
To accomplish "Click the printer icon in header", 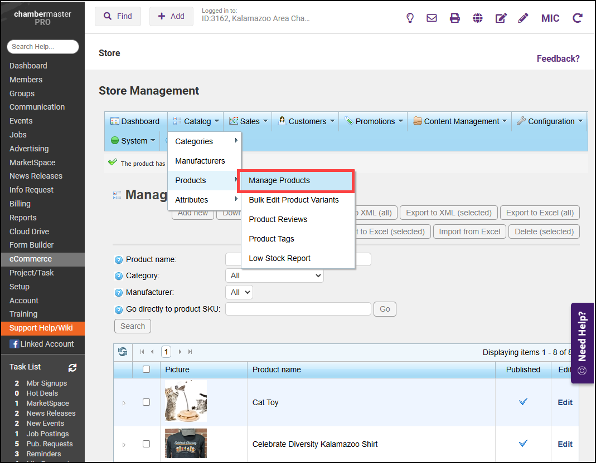I will 455,18.
